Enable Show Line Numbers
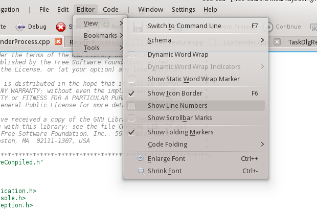This screenshot has height=213, width=317. pyautogui.click(x=131, y=106)
